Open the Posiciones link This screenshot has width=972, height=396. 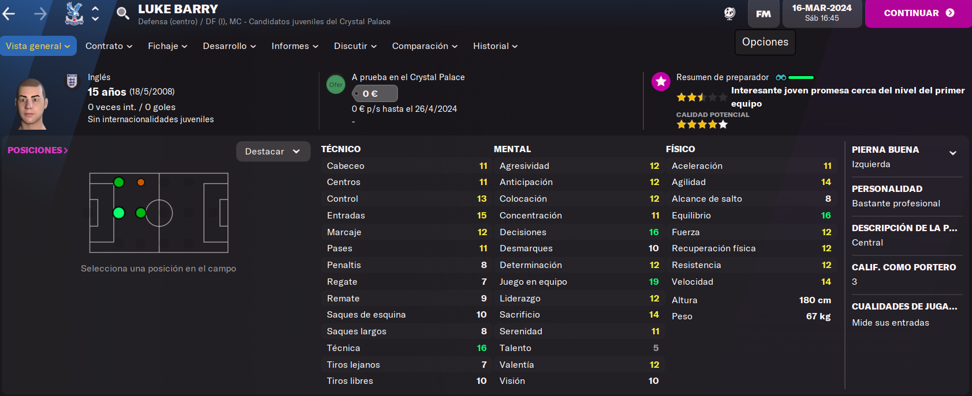pyautogui.click(x=38, y=150)
